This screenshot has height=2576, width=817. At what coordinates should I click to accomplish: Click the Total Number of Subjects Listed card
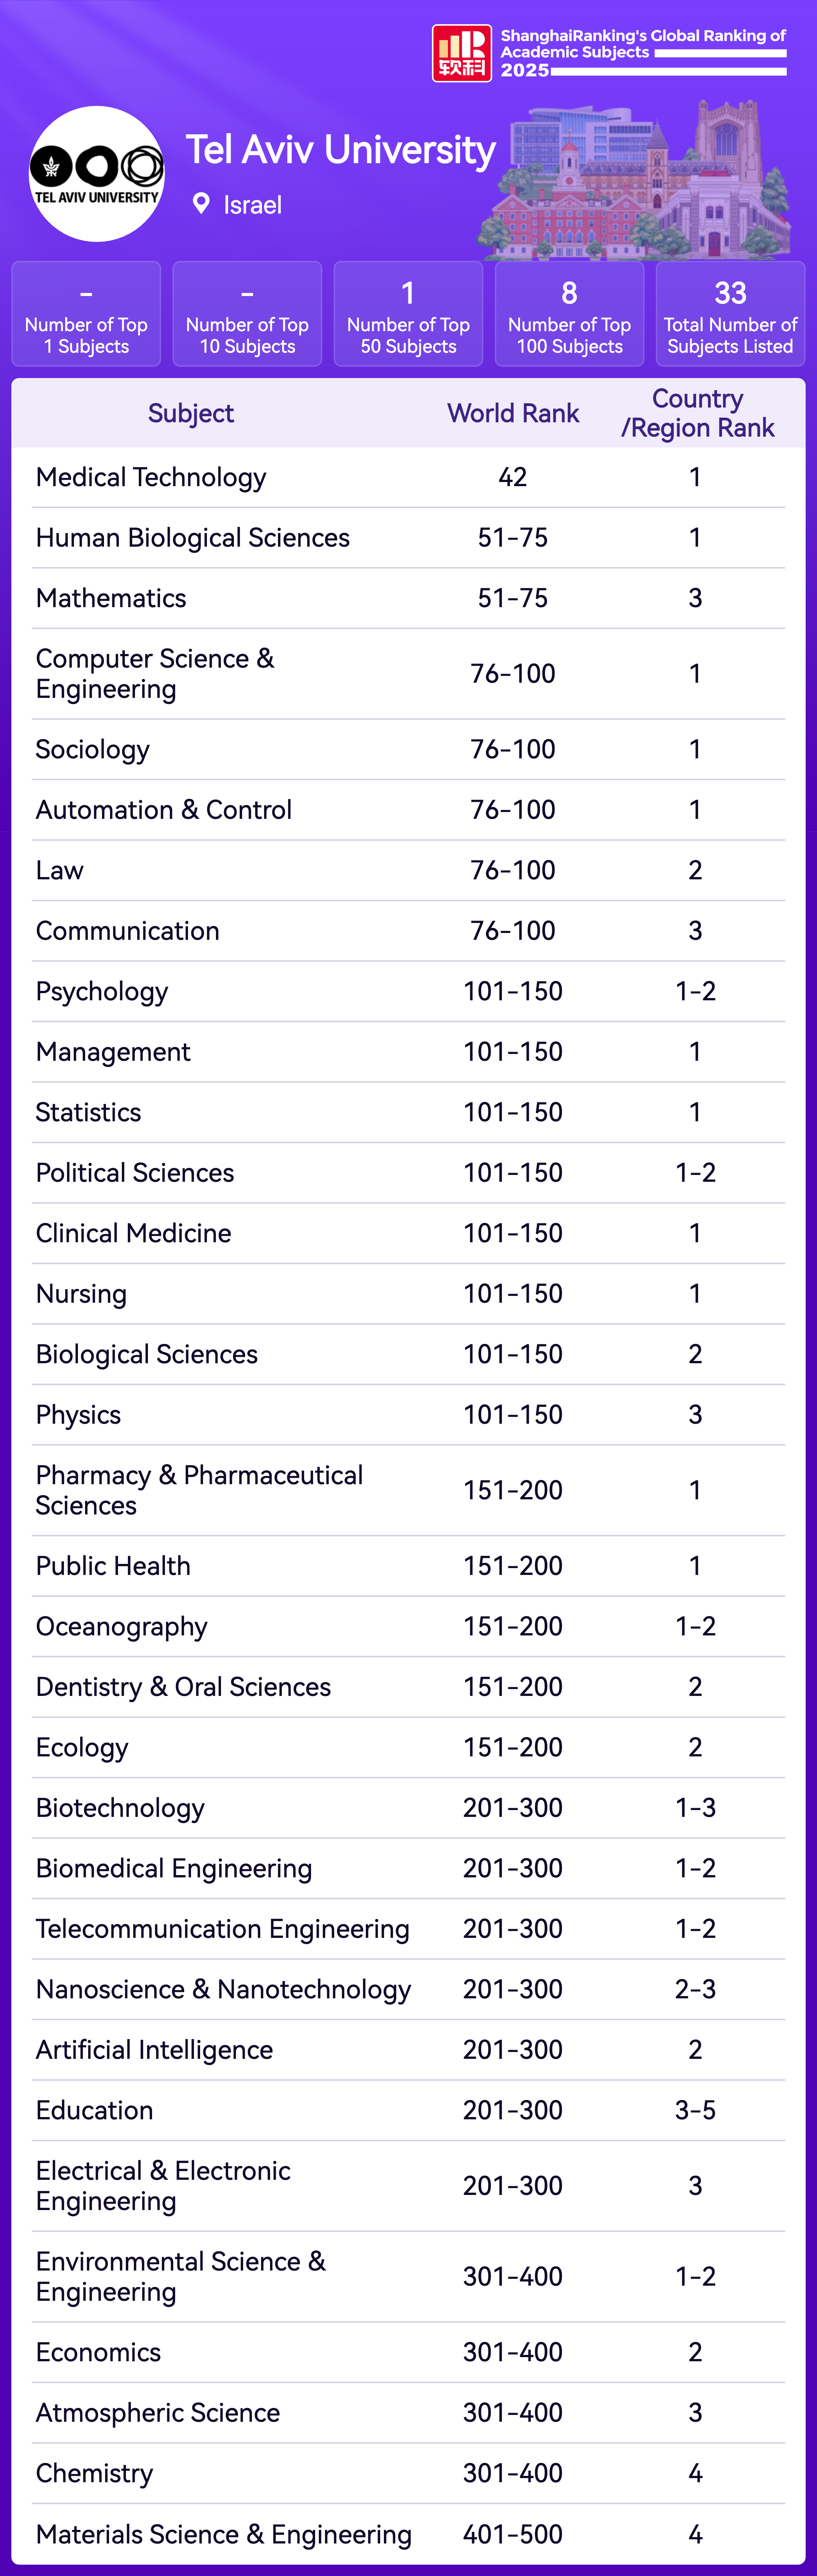pyautogui.click(x=730, y=314)
